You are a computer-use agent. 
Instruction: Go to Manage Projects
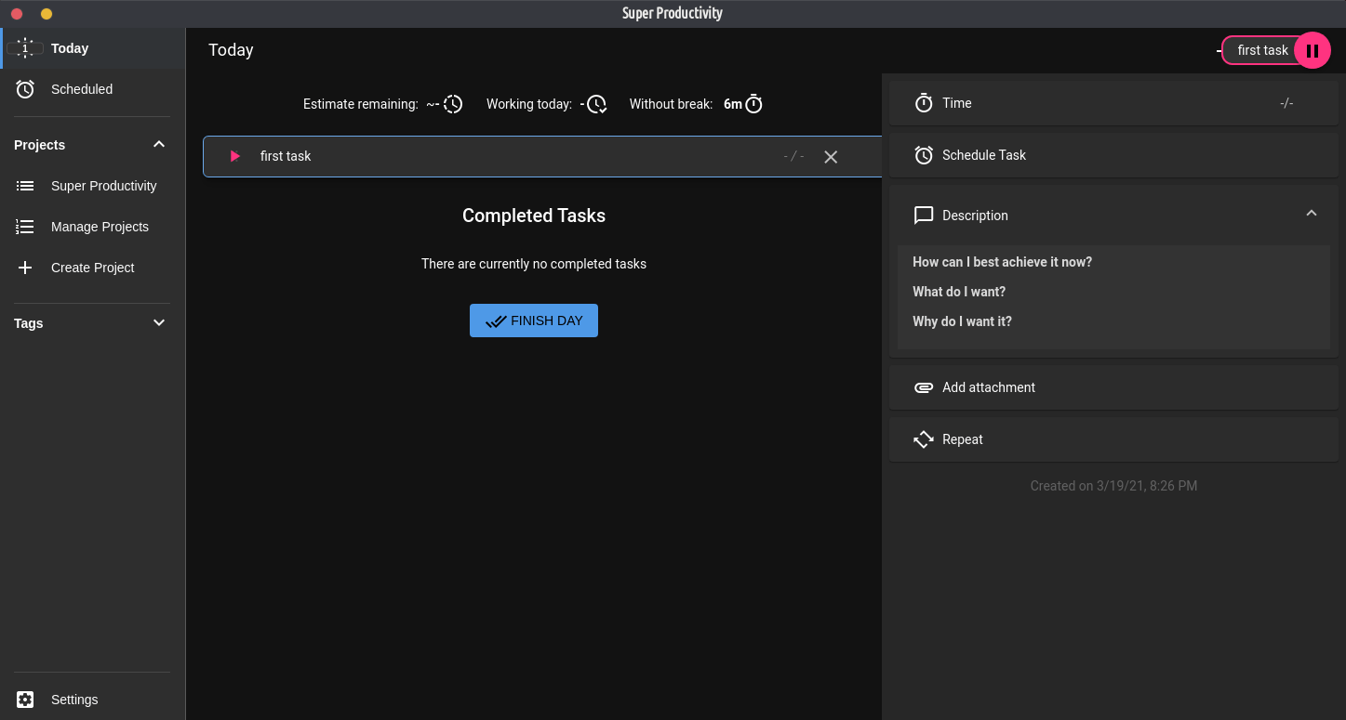click(93, 227)
